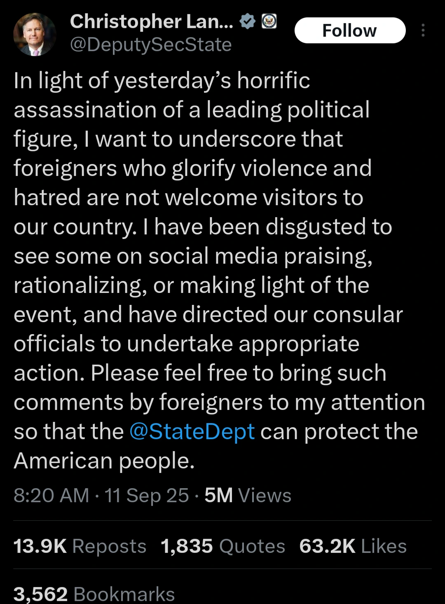Click the government seal affiliation badge

coord(269,21)
